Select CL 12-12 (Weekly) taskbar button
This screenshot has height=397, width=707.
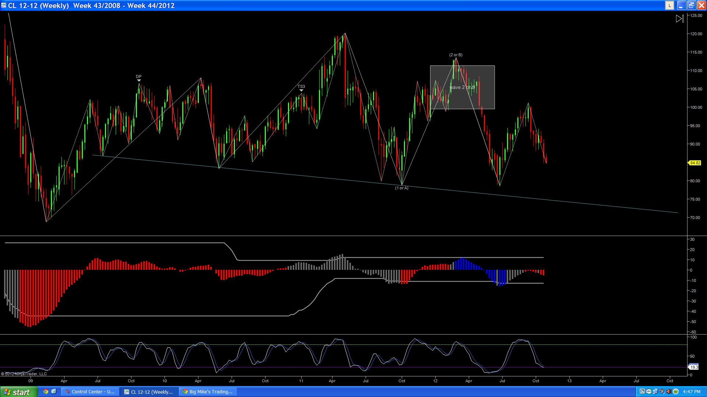149,392
